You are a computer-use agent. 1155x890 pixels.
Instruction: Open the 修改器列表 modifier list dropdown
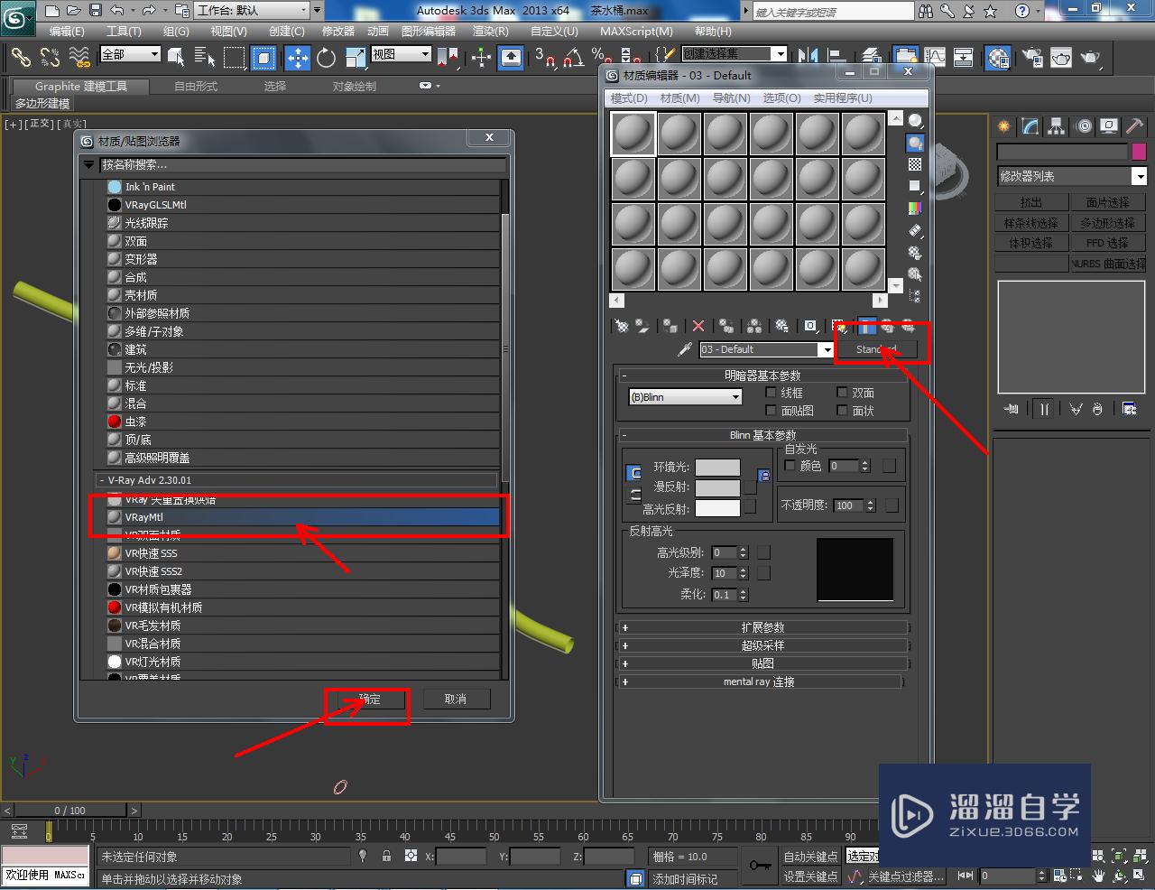[1071, 176]
